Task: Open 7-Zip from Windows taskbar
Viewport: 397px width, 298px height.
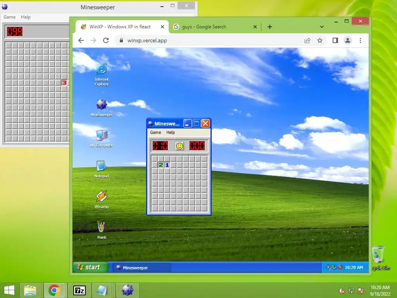Action: pos(79,290)
